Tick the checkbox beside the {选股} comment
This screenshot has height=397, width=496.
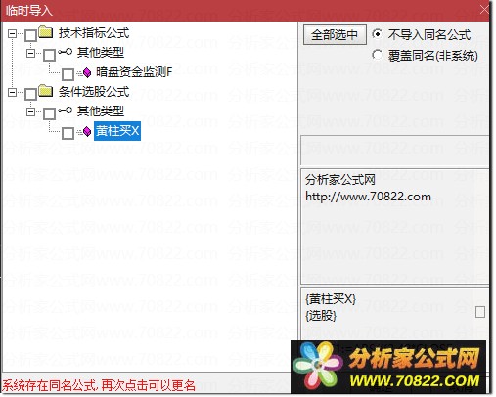[x=480, y=312]
